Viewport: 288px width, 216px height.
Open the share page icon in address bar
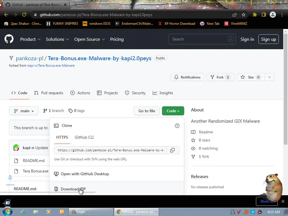click(x=235, y=15)
